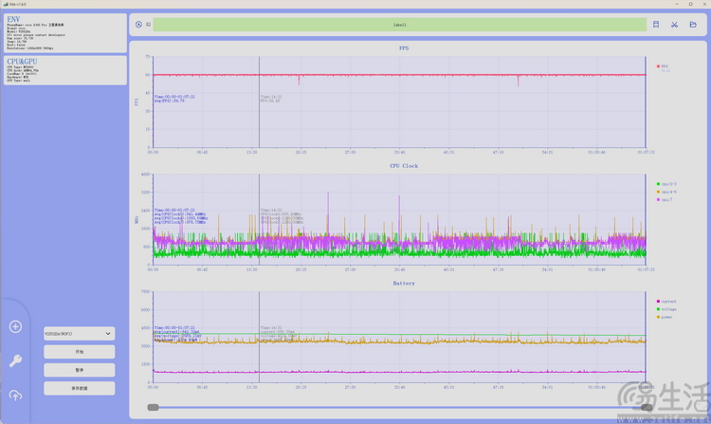Open the device selection dropdown
This screenshot has height=424, width=711.
pos(79,334)
